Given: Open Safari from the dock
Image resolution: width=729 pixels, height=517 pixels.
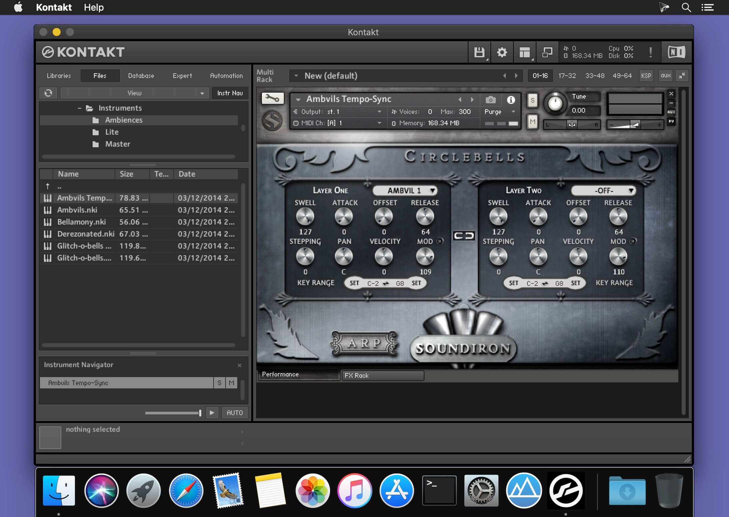Looking at the screenshot, I should tap(186, 490).
